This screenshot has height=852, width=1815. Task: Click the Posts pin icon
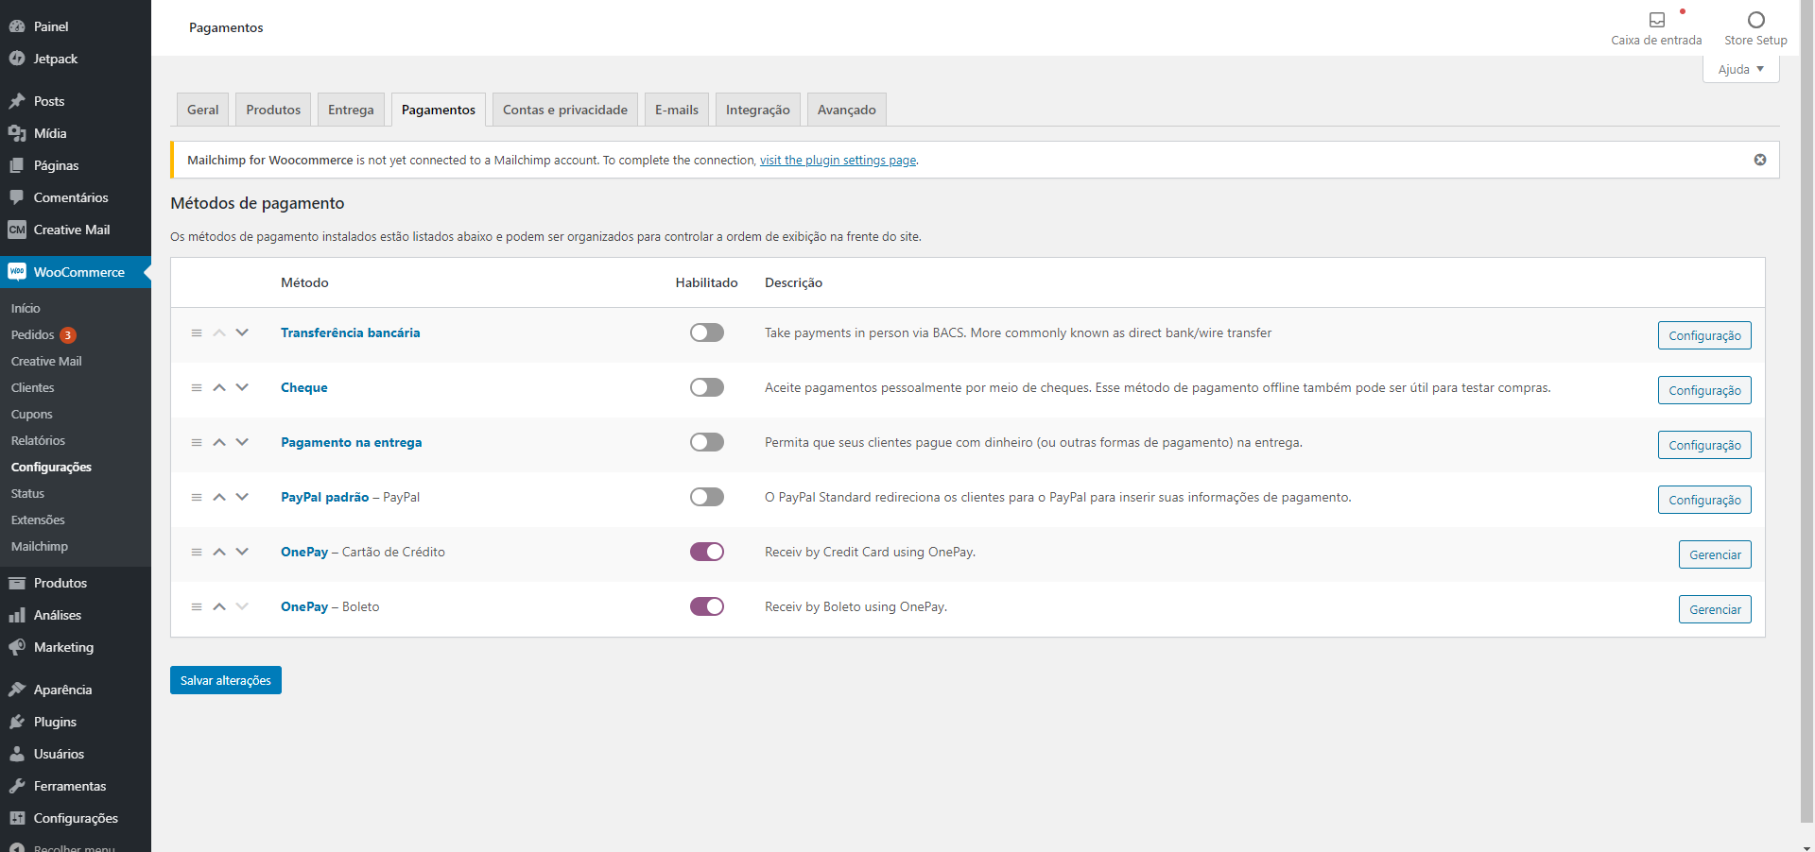tap(17, 101)
